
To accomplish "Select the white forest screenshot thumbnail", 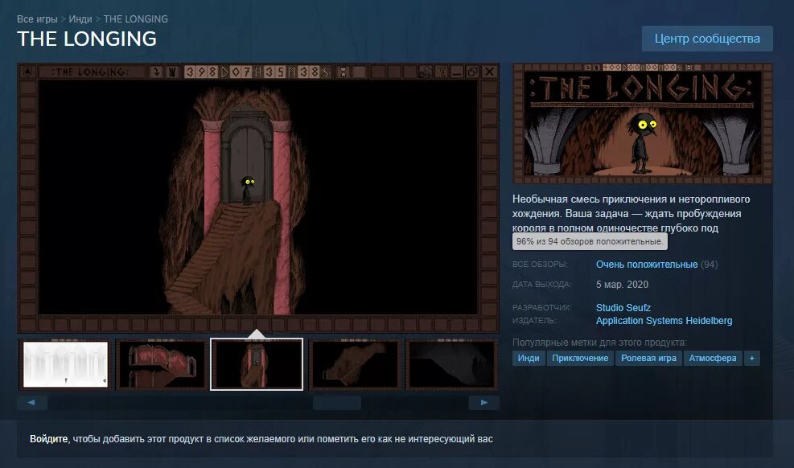I will tap(65, 364).
